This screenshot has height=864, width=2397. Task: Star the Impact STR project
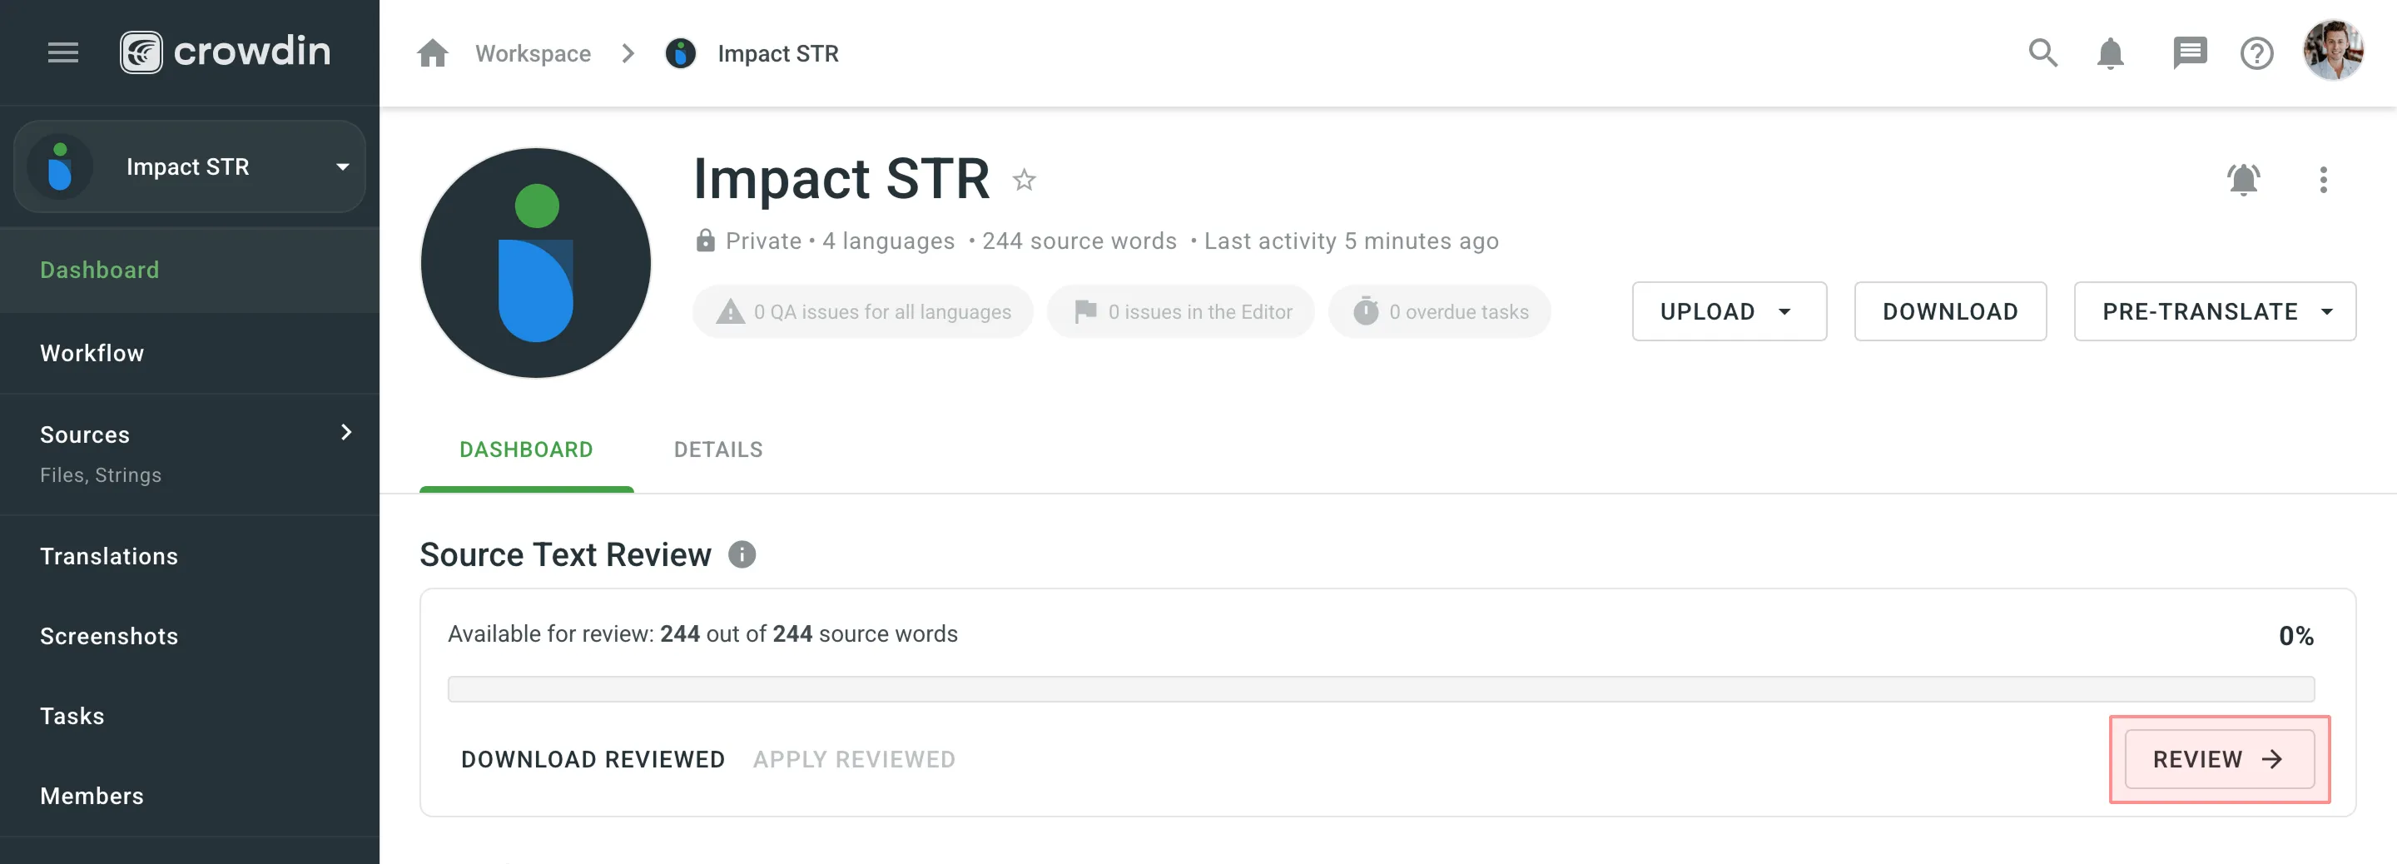pyautogui.click(x=1025, y=180)
